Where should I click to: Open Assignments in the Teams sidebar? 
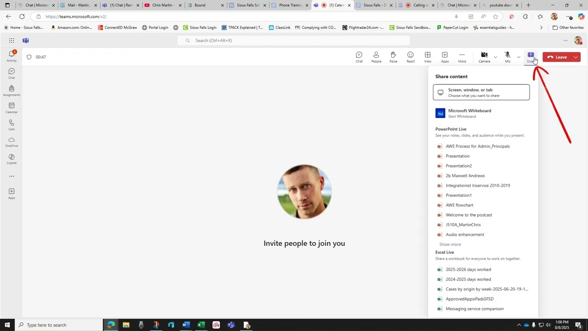coord(11,91)
